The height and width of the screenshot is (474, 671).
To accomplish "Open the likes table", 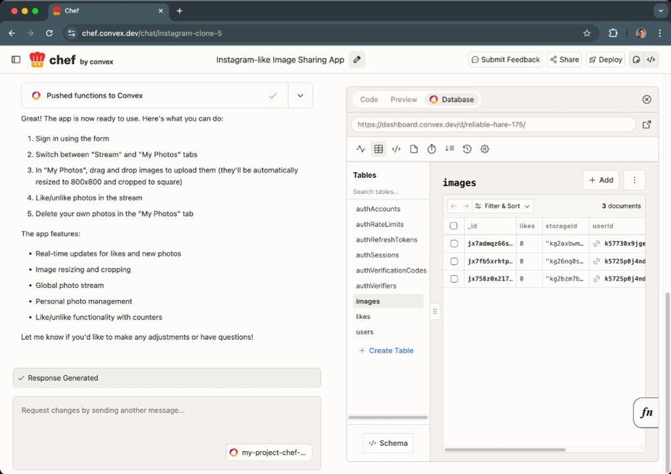I will [x=363, y=317].
